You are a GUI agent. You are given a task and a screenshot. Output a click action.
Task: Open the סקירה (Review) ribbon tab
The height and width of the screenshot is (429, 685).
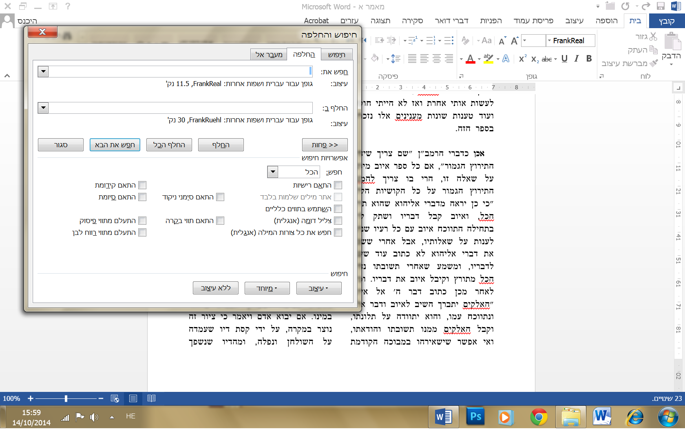coord(412,21)
